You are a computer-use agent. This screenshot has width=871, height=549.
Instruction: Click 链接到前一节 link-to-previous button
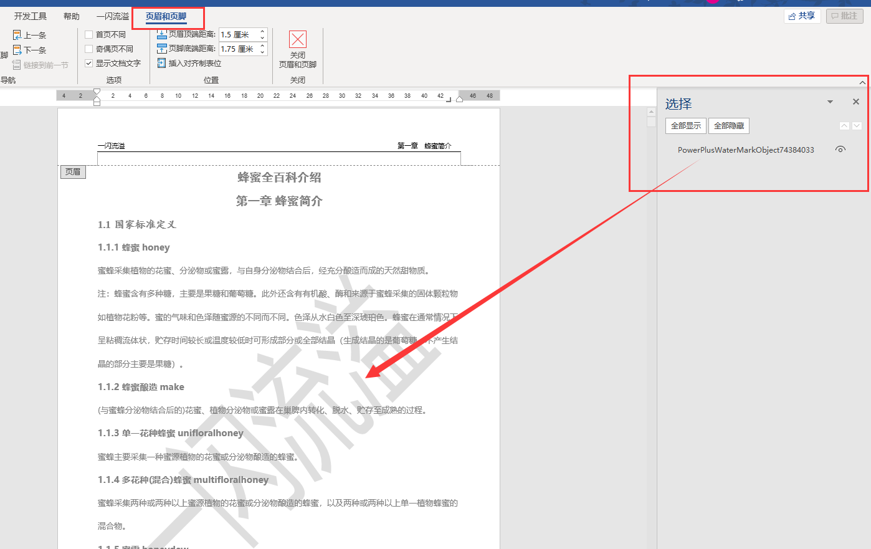40,65
